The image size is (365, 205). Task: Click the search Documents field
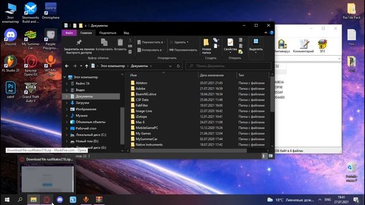[x=229, y=66]
